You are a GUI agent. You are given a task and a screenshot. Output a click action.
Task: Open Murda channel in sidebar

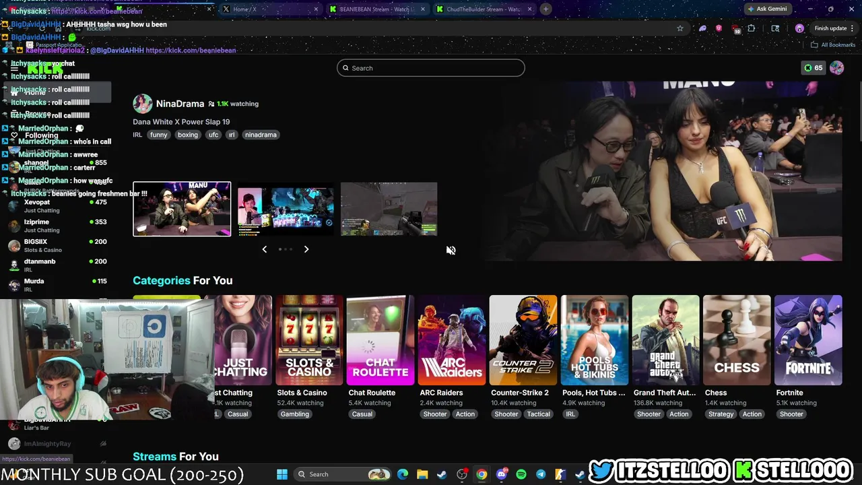(x=57, y=284)
